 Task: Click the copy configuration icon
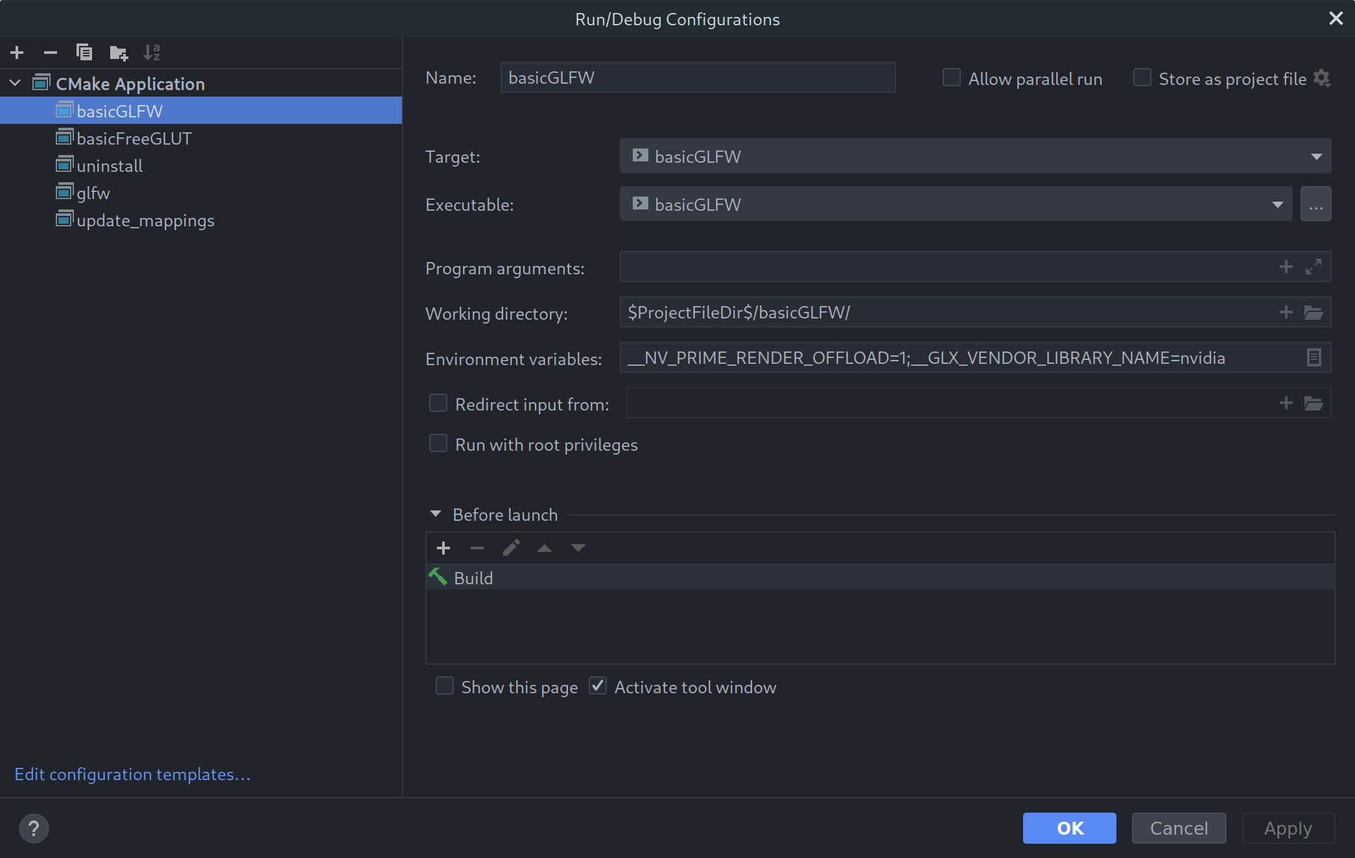click(x=83, y=51)
